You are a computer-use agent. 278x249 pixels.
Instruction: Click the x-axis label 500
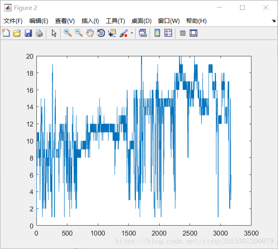pos(67,233)
